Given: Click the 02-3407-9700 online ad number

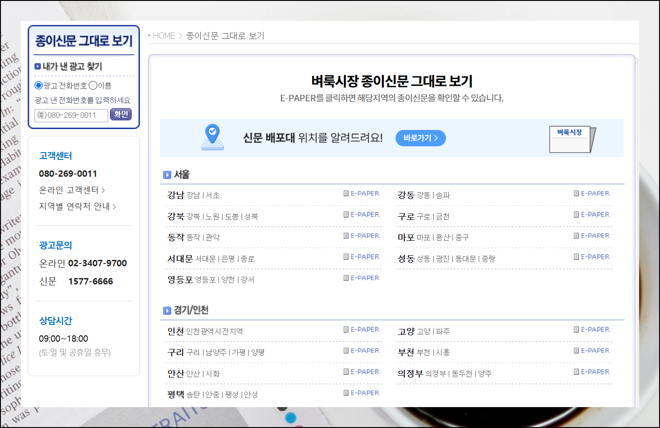Looking at the screenshot, I should coord(98,263).
